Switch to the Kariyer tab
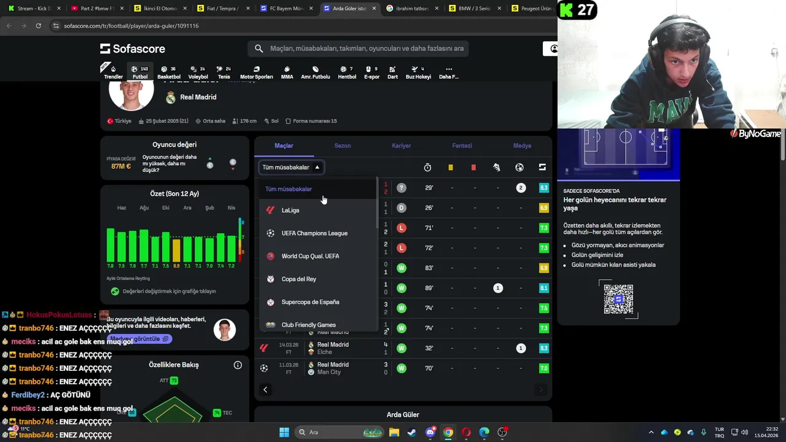The height and width of the screenshot is (442, 786). pyautogui.click(x=402, y=146)
